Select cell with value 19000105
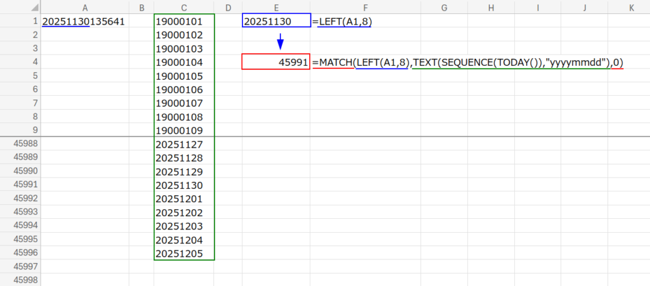650x286 pixels. [183, 76]
